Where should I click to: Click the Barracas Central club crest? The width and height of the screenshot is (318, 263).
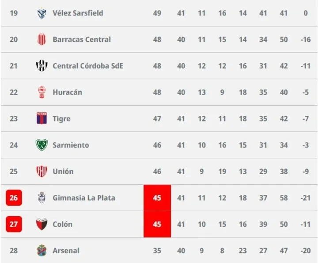(42, 39)
